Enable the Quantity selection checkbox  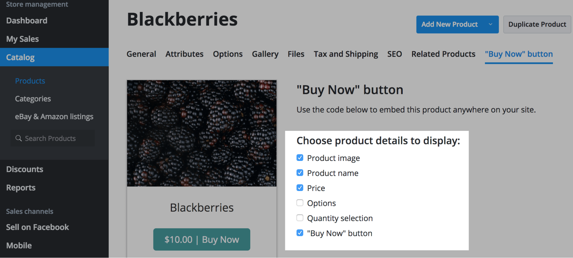(x=300, y=218)
